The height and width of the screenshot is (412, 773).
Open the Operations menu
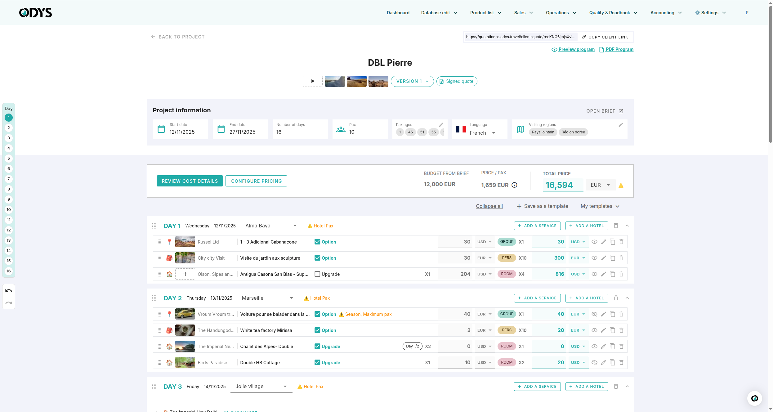(x=561, y=13)
